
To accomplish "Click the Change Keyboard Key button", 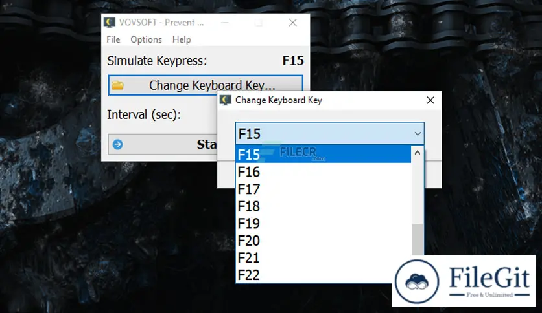I will click(206, 85).
